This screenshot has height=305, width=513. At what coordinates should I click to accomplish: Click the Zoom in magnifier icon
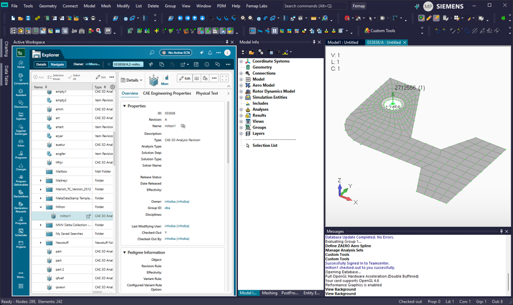243,18
